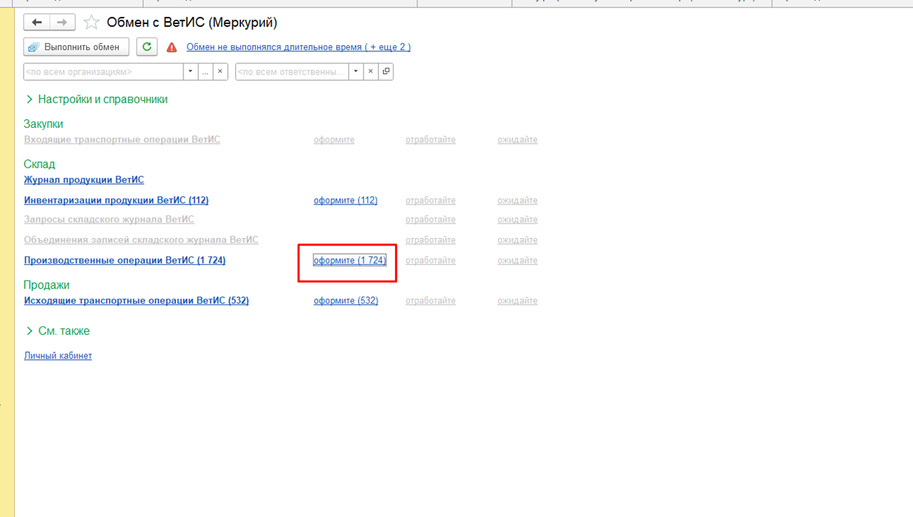Clear the responsible filter with its X
The image size is (913, 517).
tap(370, 71)
